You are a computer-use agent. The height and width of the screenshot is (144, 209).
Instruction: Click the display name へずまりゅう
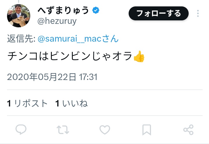pos(63,10)
